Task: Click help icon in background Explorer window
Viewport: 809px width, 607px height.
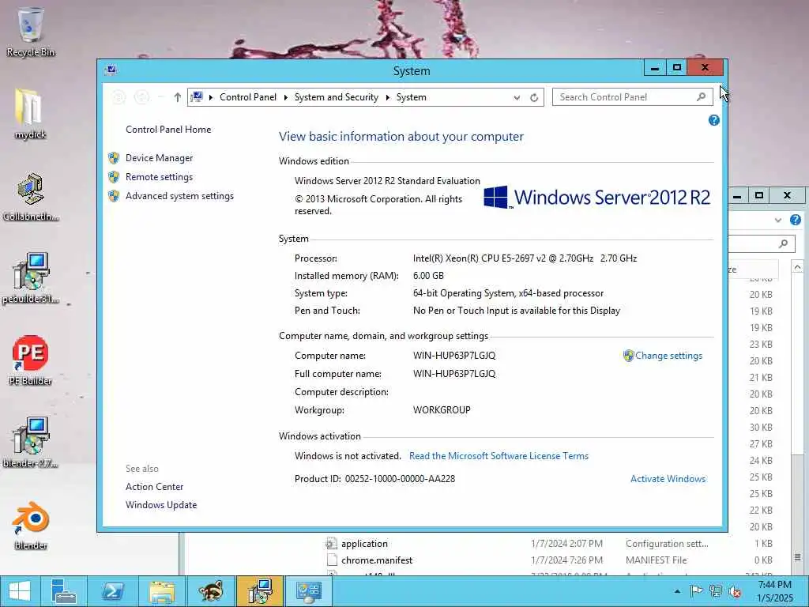Action: pyautogui.click(x=796, y=220)
